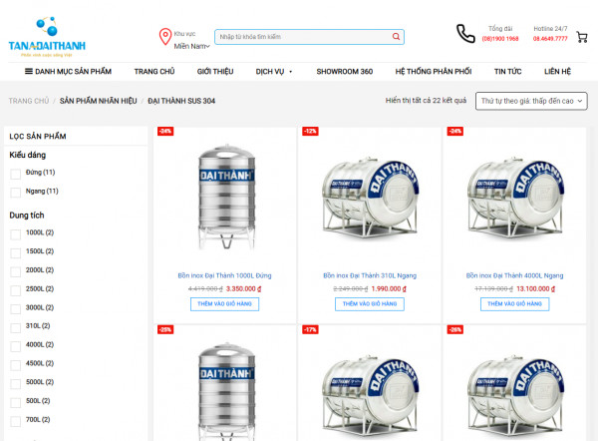Image resolution: width=598 pixels, height=441 pixels.
Task: Tick the 1500L (2) checkbox
Action: 16,253
